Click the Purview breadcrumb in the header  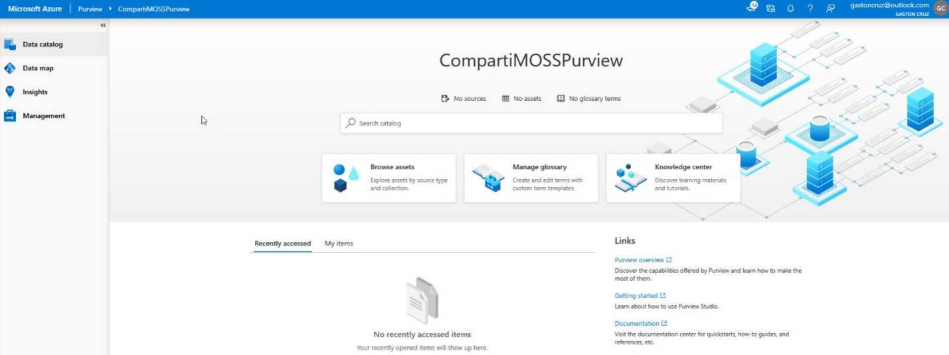(90, 9)
